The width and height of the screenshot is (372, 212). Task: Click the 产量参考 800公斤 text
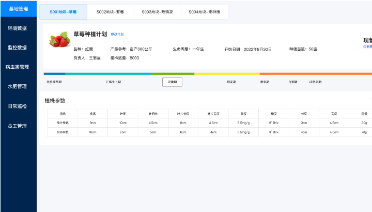(131, 49)
